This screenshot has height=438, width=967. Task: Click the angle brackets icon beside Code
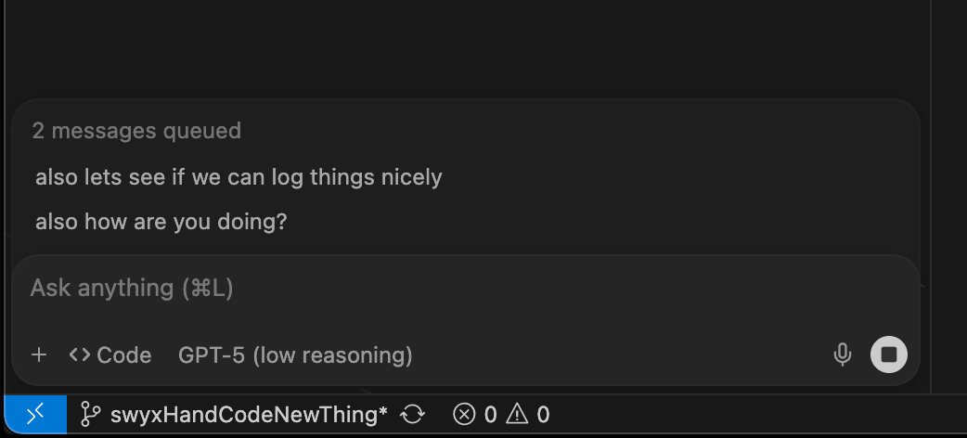click(80, 354)
